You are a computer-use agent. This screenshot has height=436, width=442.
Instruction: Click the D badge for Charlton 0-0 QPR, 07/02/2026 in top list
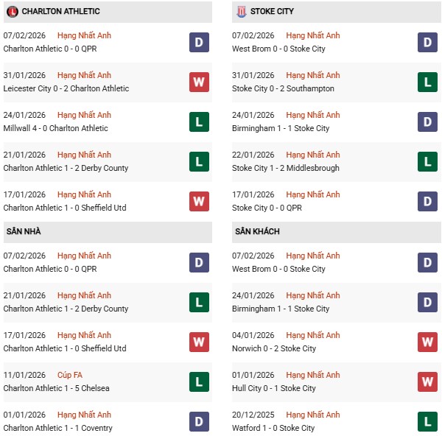[199, 42]
